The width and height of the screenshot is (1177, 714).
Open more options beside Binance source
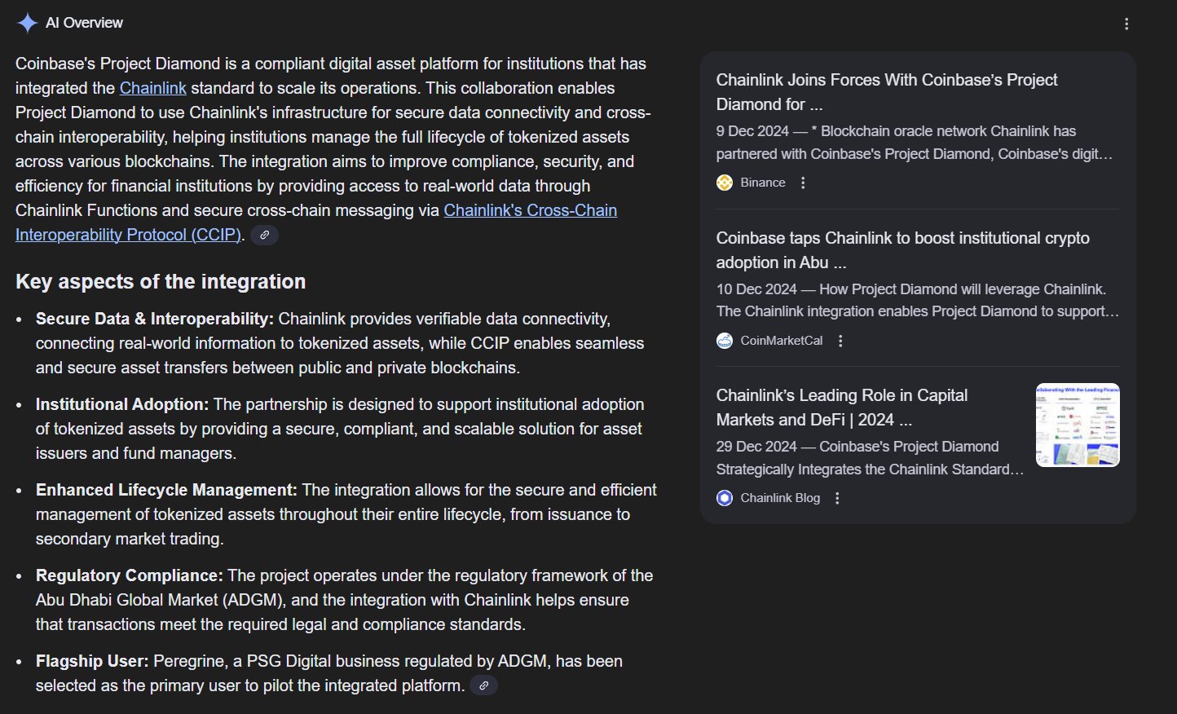click(x=803, y=183)
